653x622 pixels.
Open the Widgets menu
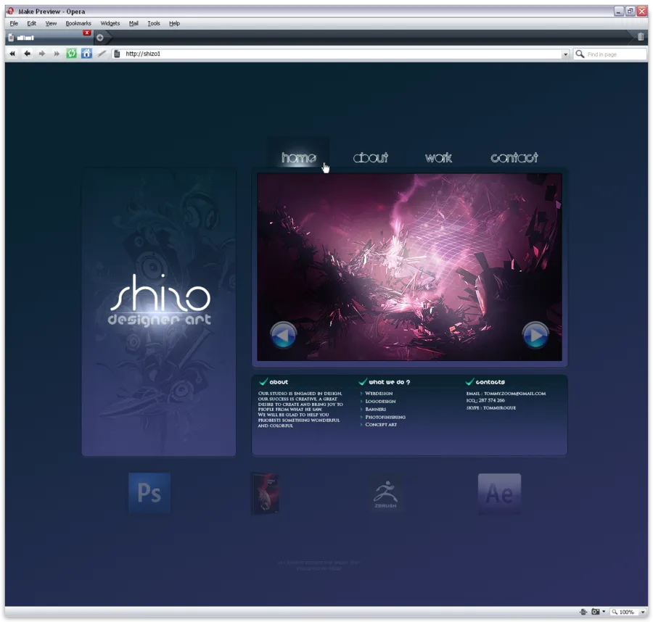(110, 23)
